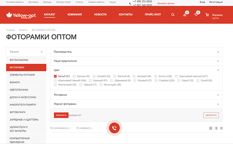233x144 pixels.
Task: Click the Заказать звонок link
Action: [166, 3]
